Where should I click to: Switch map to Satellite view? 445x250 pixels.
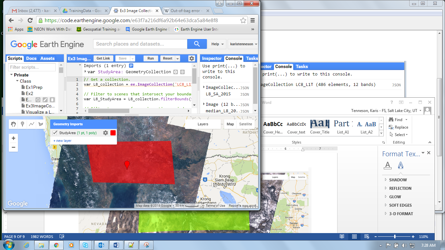click(x=246, y=124)
